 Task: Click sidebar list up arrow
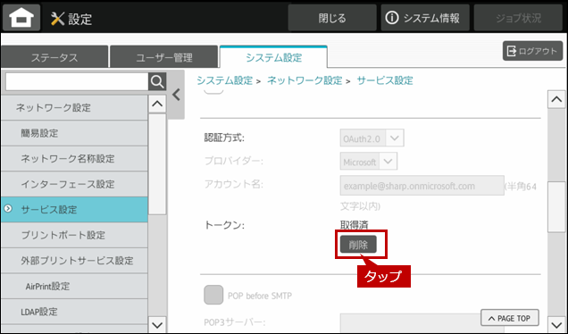point(157,104)
